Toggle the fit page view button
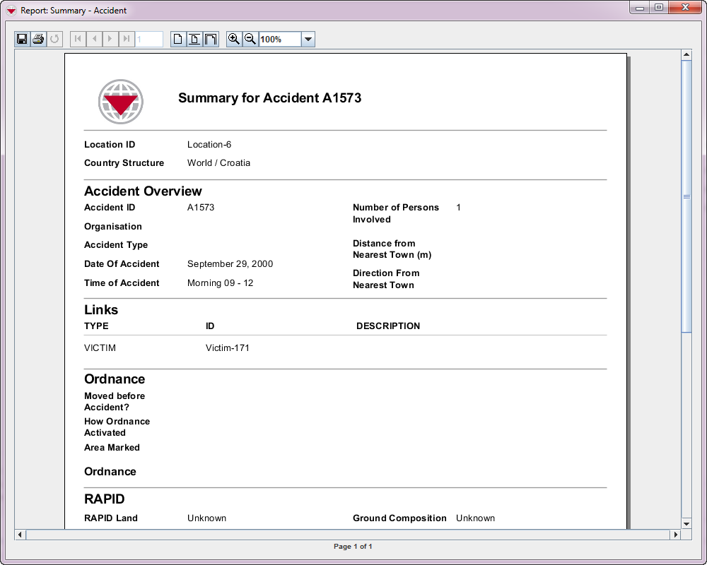The width and height of the screenshot is (707, 565). 194,40
